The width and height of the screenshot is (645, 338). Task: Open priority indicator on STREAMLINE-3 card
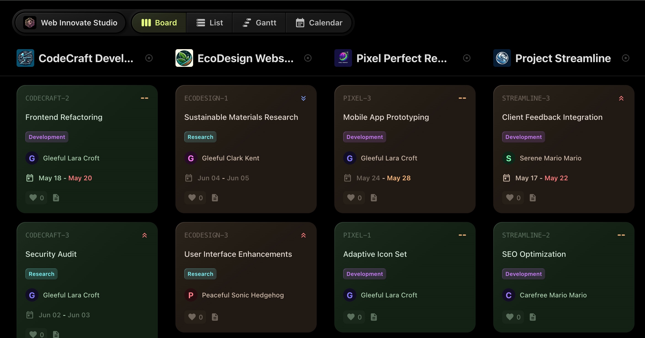tap(621, 98)
